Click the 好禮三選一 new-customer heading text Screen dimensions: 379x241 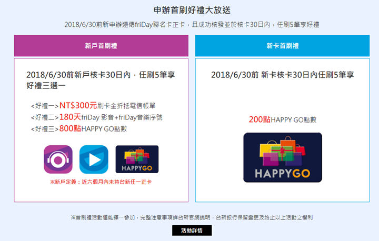pyautogui.click(x=101, y=80)
